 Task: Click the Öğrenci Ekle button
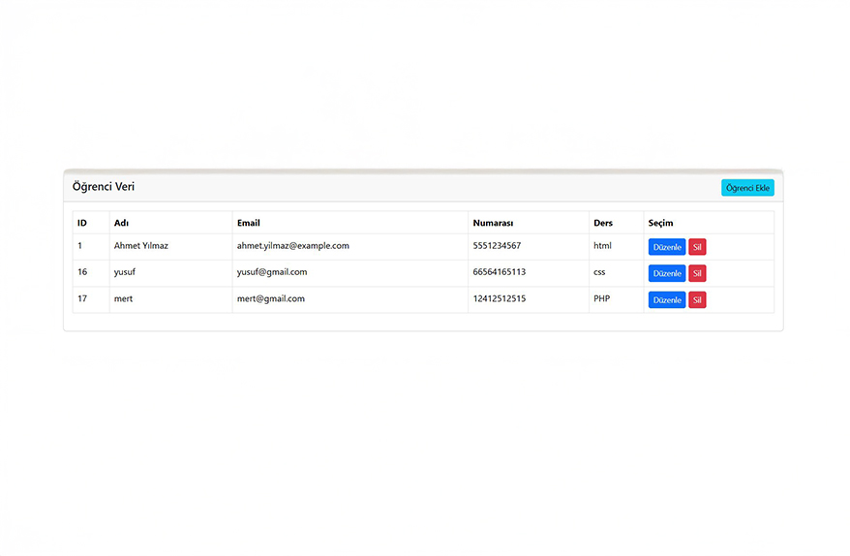coord(747,188)
